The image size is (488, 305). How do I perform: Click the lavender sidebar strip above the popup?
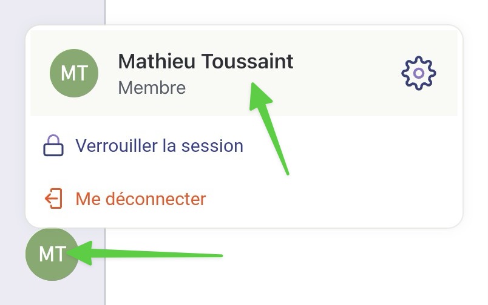click(x=52, y=11)
